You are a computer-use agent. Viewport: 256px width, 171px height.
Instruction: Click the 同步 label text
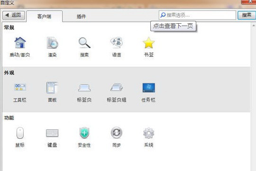click(x=117, y=145)
